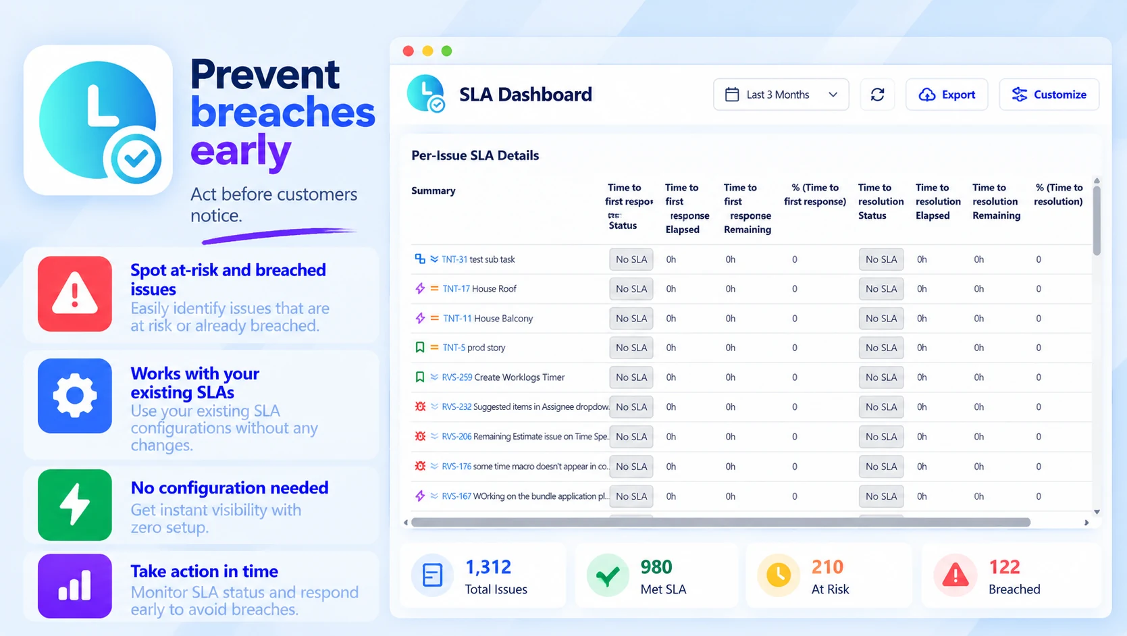Click the low priority chevron for TNT-31
The width and height of the screenshot is (1127, 636).
[x=434, y=259]
